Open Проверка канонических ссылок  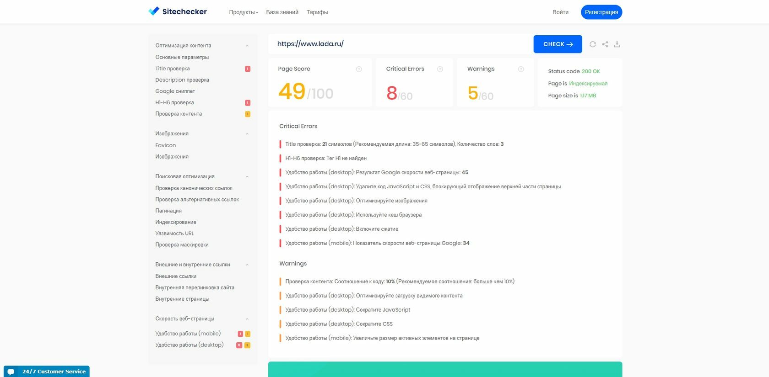(x=194, y=188)
